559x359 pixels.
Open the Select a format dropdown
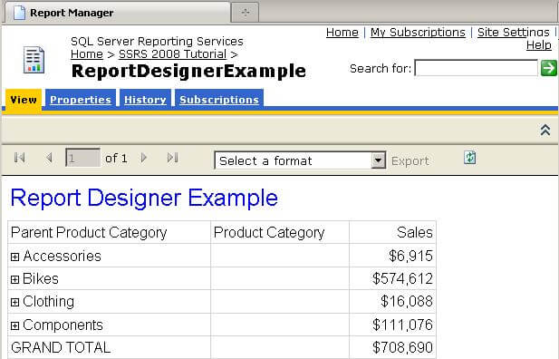tap(300, 160)
